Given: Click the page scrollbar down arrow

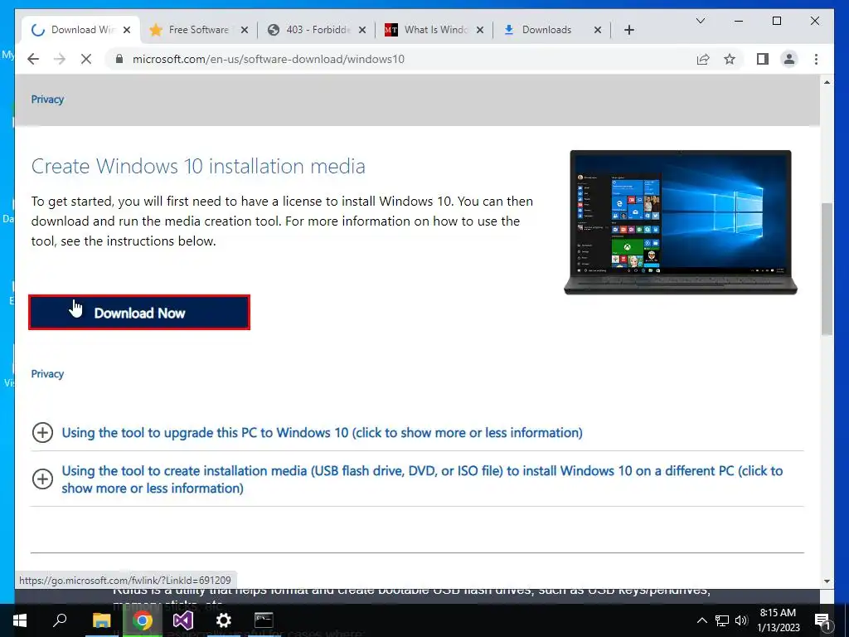Looking at the screenshot, I should (x=827, y=581).
